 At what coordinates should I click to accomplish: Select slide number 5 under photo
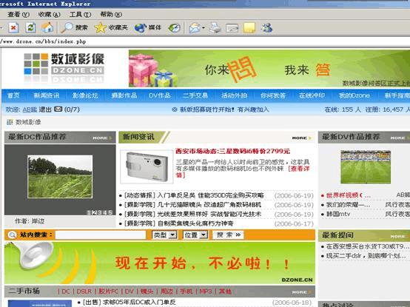click(110, 212)
